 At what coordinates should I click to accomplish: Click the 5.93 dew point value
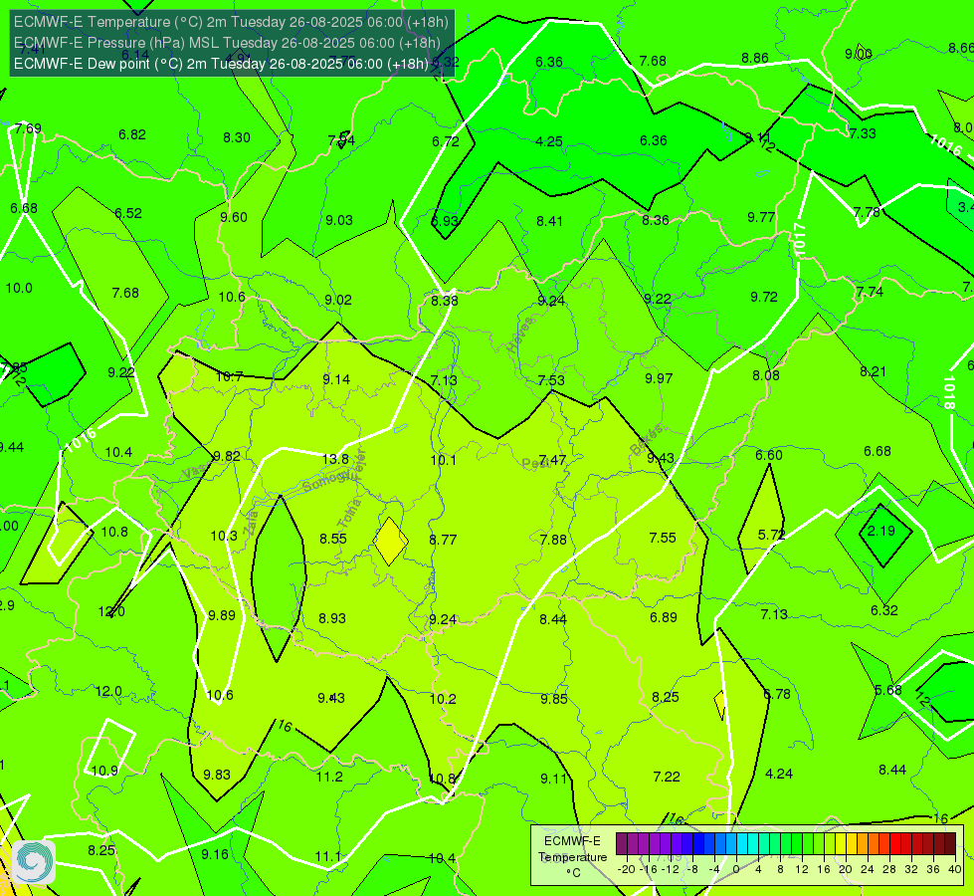445,221
